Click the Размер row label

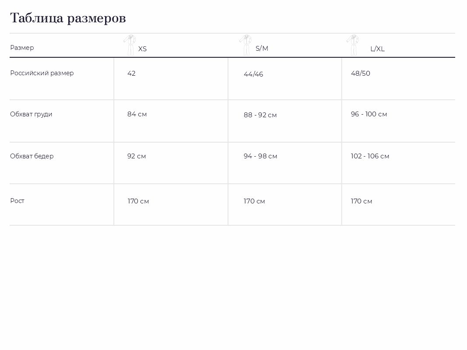tap(22, 48)
